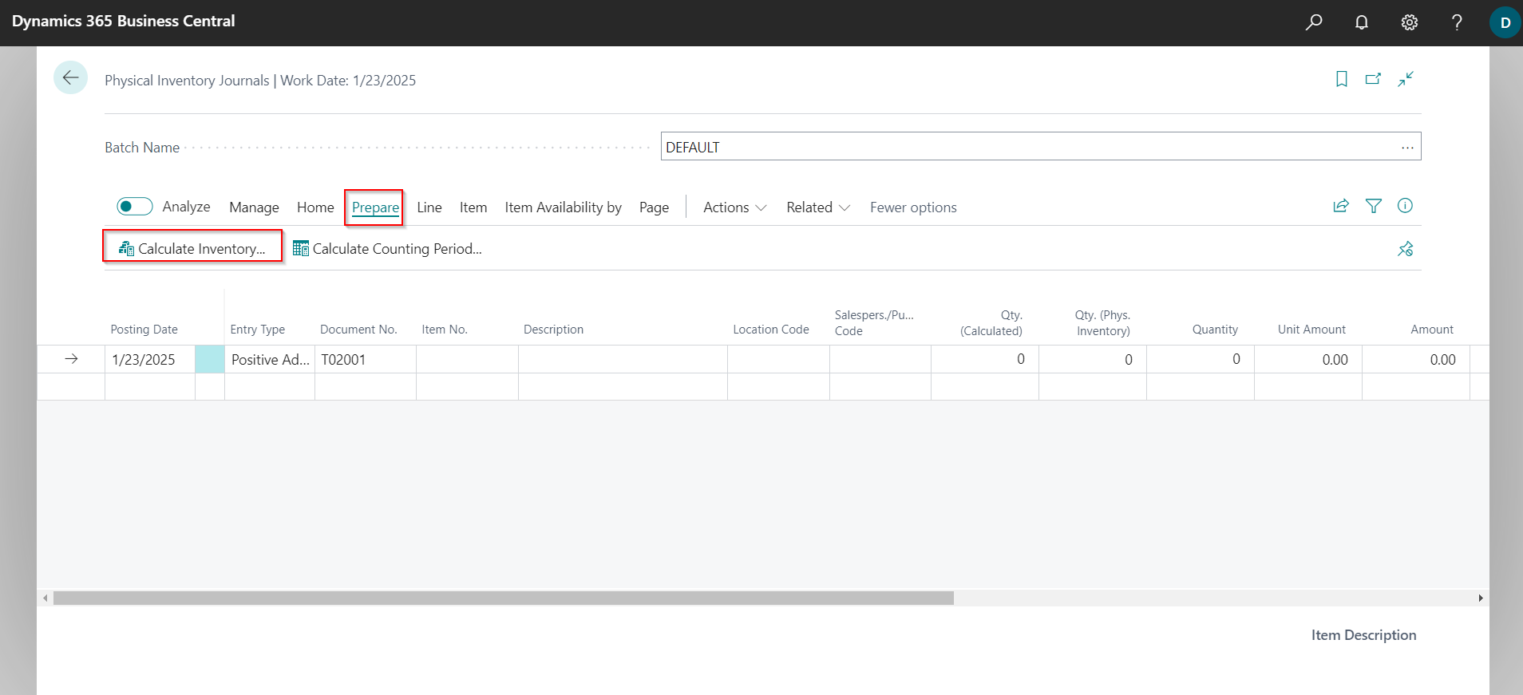Image resolution: width=1523 pixels, height=695 pixels.
Task: Click Item No. column header
Action: [x=445, y=330]
